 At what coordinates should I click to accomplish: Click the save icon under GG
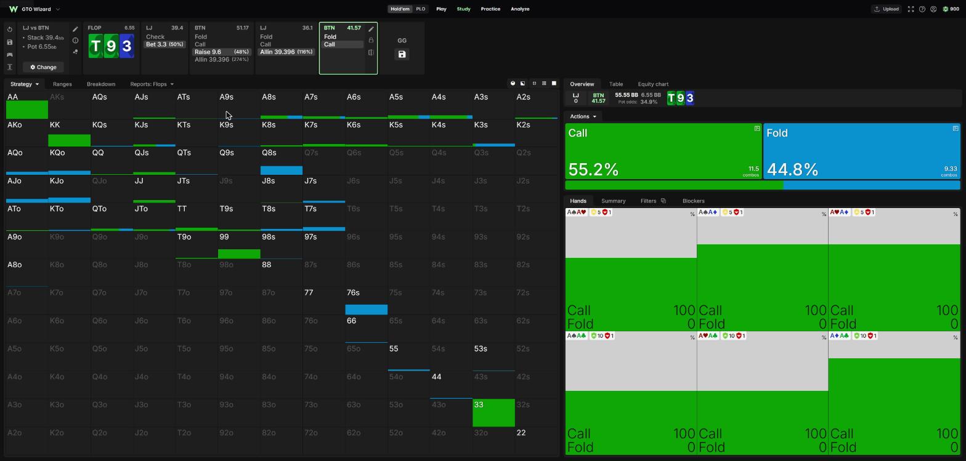pos(402,54)
